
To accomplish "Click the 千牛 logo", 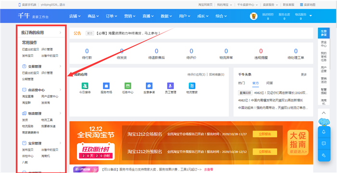I will 24,16.
